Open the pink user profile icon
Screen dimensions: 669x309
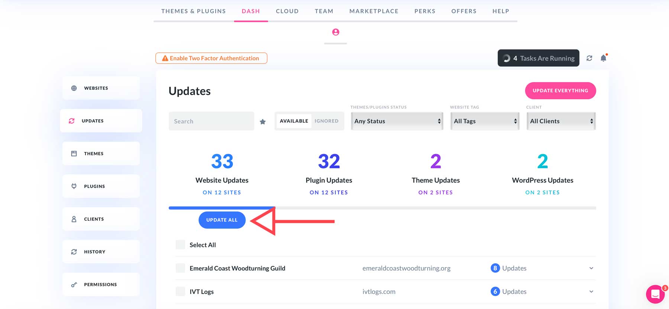tap(336, 32)
